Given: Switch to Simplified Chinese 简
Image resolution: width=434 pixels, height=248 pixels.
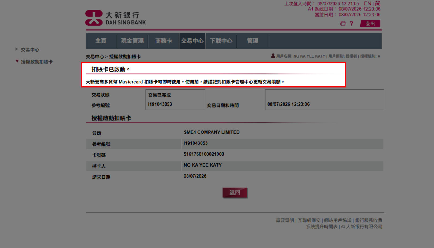Looking at the screenshot, I should [378, 3].
